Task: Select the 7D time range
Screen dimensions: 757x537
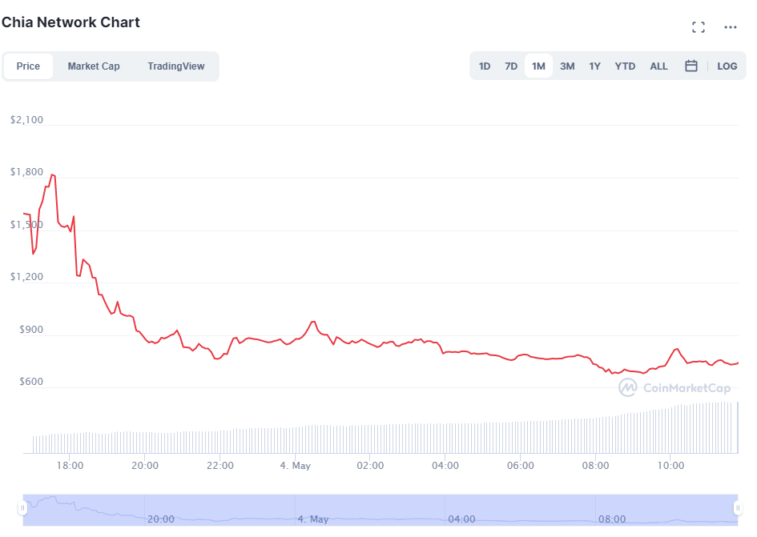Action: [x=511, y=66]
